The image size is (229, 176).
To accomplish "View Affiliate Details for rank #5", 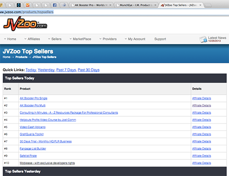I will 201,127.
